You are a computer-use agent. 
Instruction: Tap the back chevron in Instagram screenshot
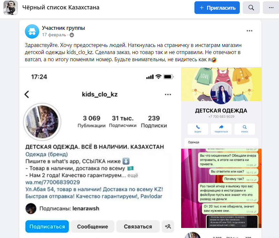(x=27, y=94)
